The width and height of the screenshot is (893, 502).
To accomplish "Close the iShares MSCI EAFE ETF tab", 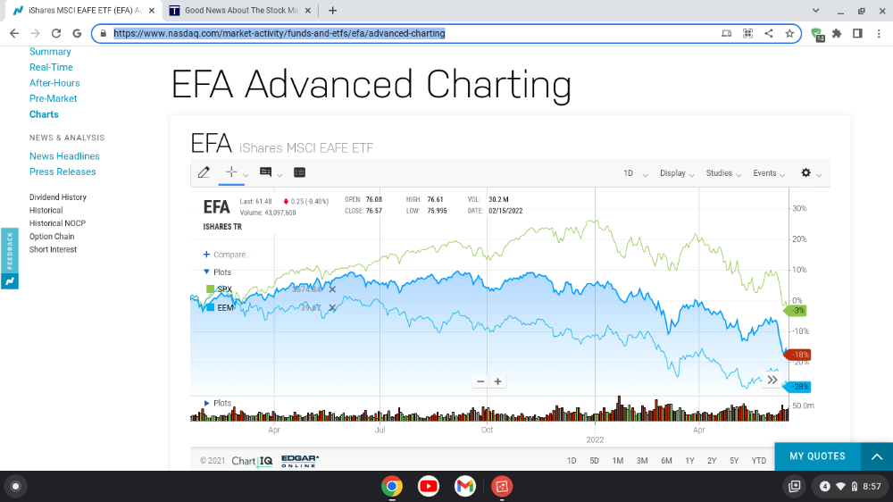I will [x=152, y=10].
